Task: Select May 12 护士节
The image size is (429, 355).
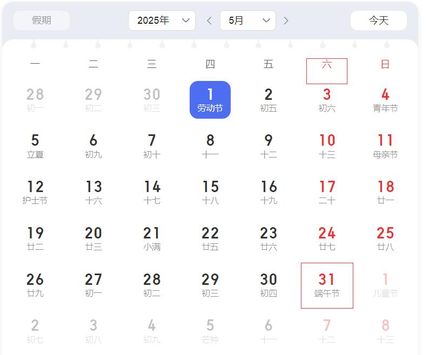Action: pos(35,193)
